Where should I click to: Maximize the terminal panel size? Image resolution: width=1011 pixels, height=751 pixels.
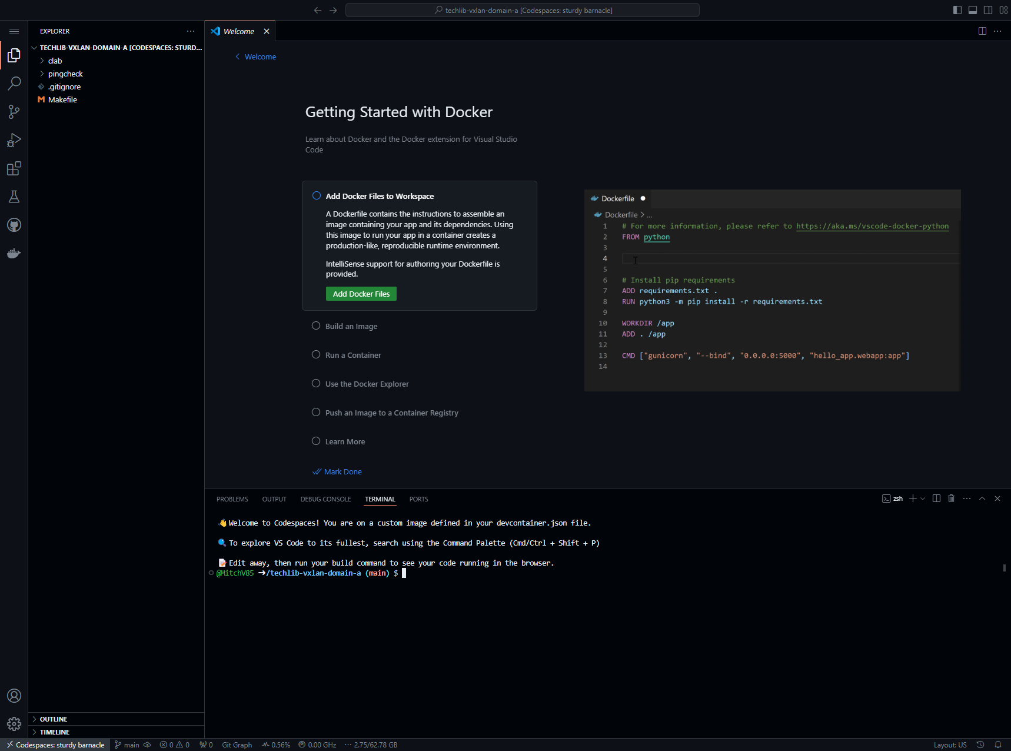(x=982, y=499)
